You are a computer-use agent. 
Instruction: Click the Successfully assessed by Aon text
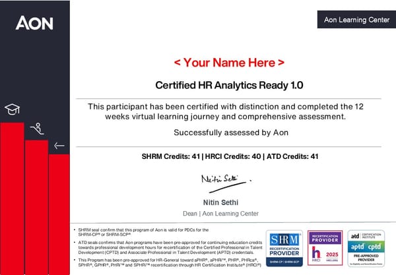click(x=231, y=133)
